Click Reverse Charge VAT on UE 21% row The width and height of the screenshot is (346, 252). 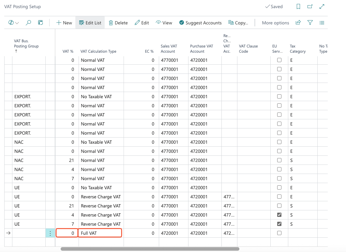(101, 206)
